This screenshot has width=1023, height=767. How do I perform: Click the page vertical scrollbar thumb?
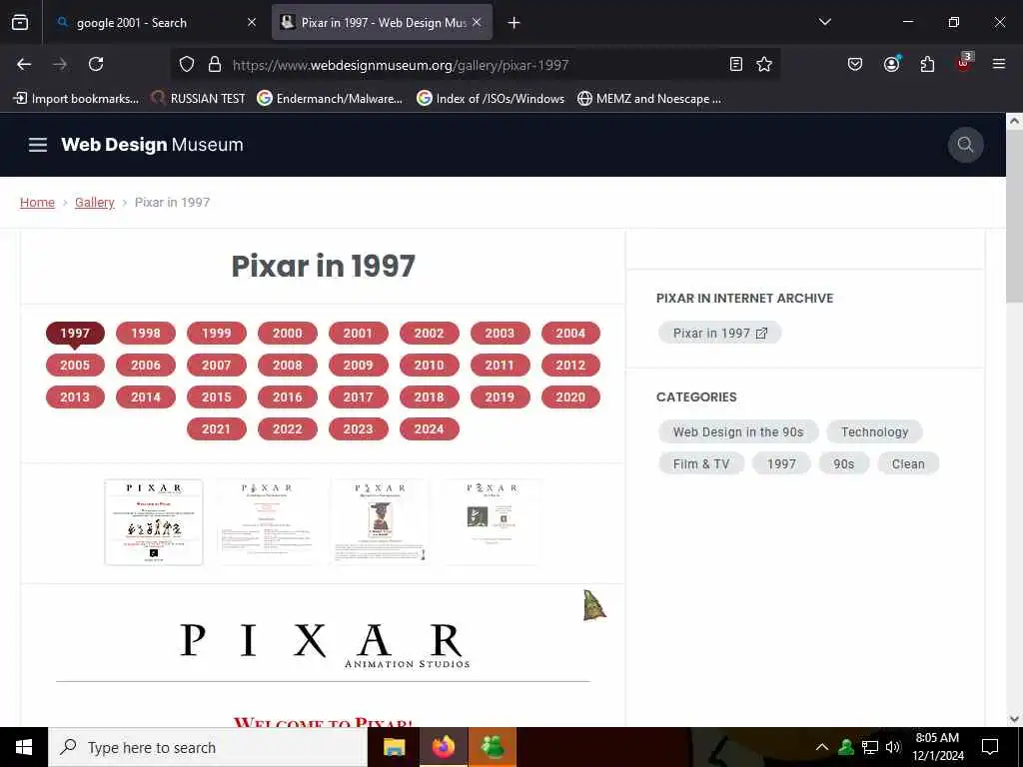pos(1014,216)
